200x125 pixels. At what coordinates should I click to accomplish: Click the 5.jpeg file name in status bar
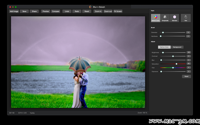tap(32, 113)
